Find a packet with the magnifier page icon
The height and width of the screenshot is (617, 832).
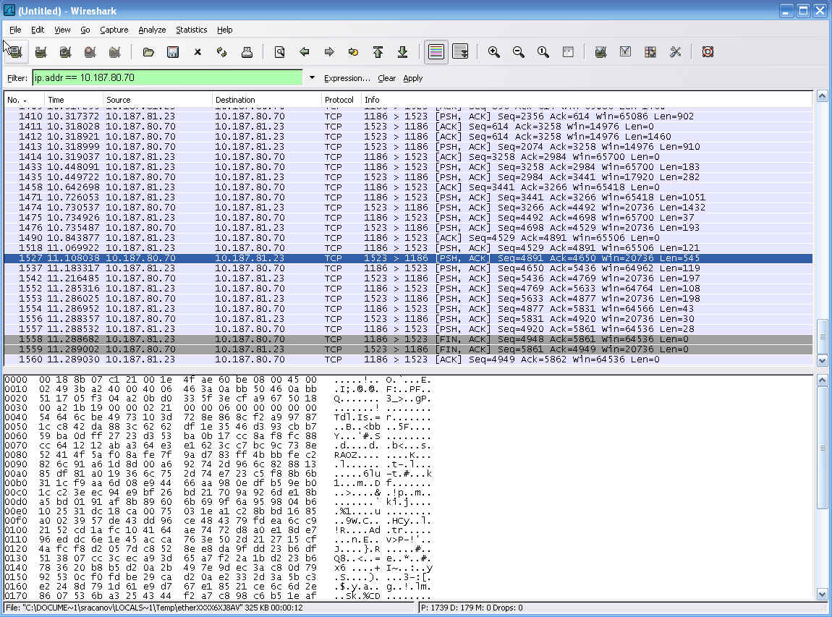click(280, 52)
